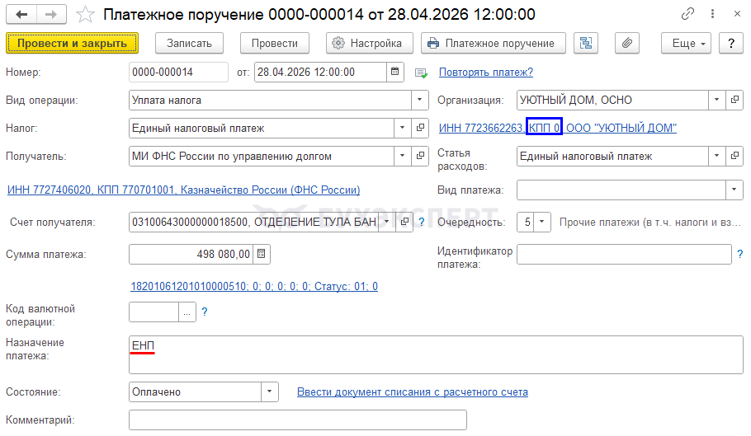
Task: Expand the Получатель dropdown list
Action: pos(403,157)
